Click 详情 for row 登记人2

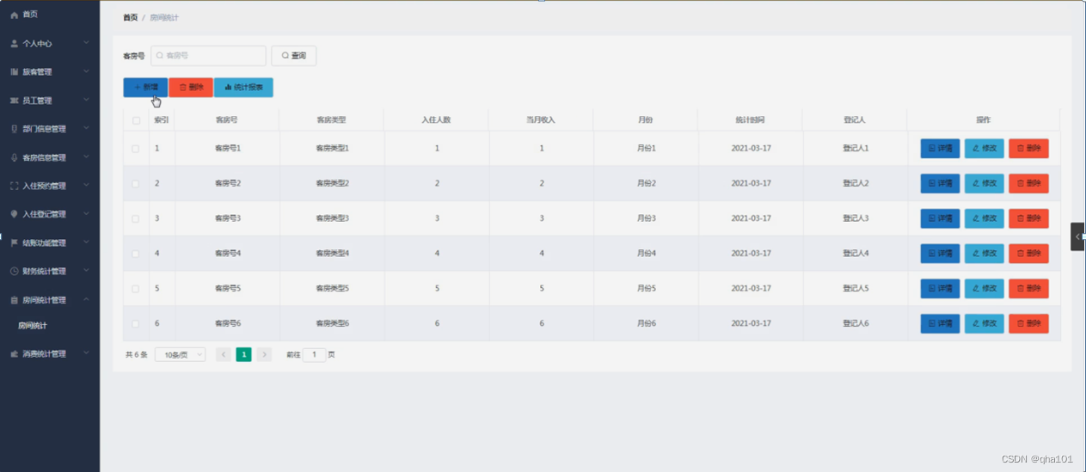(x=940, y=183)
